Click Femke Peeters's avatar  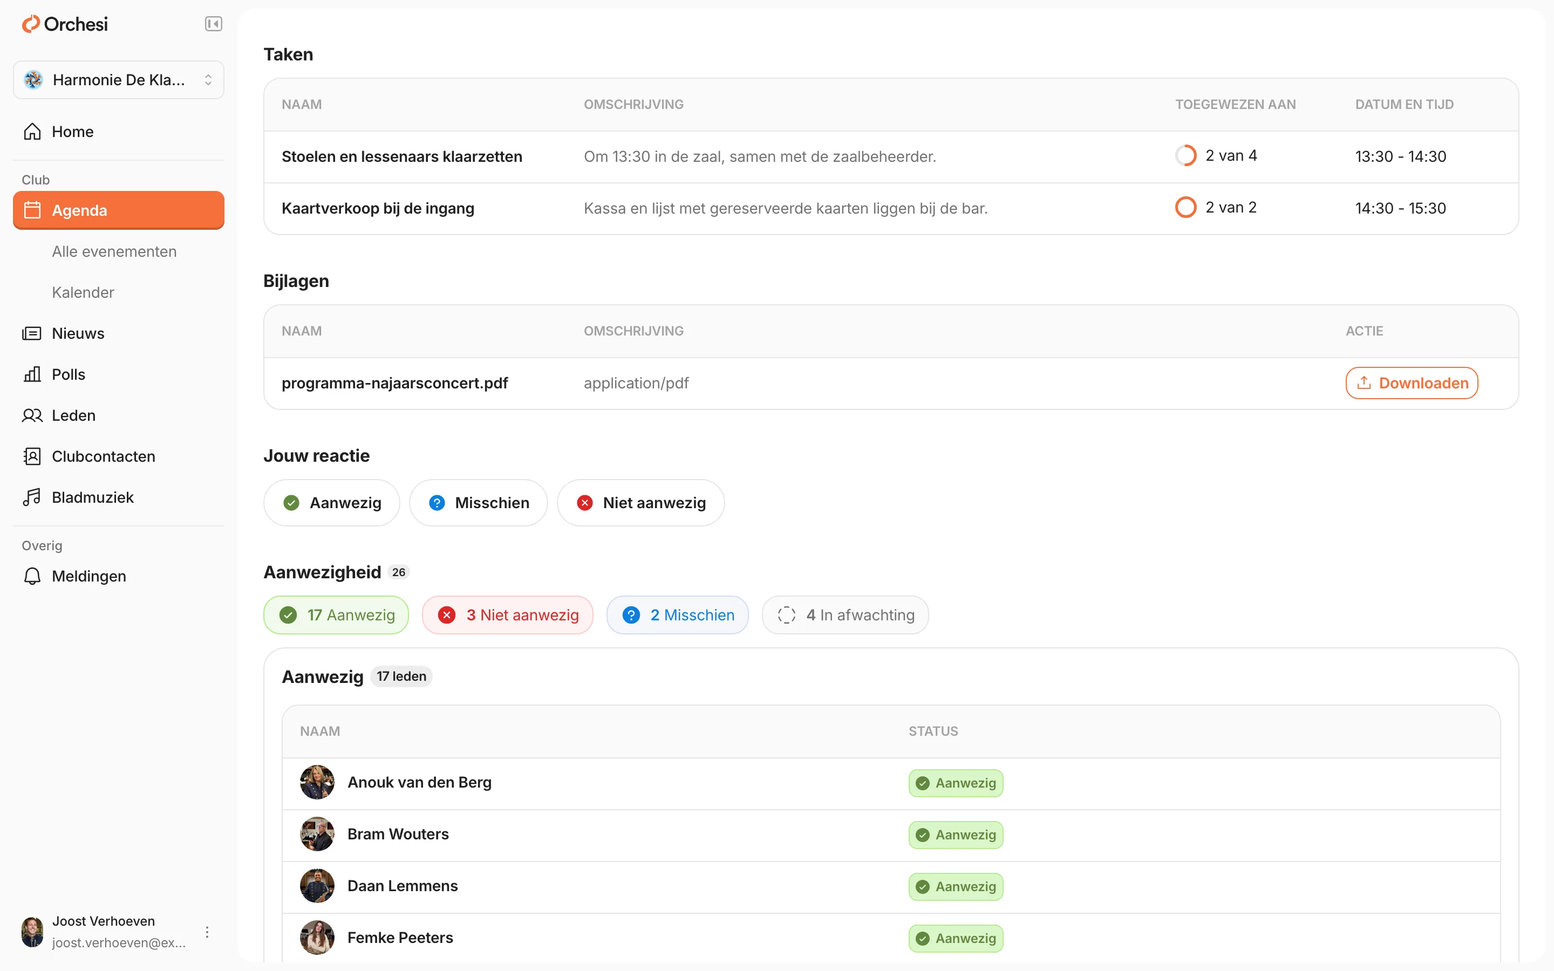(x=317, y=938)
